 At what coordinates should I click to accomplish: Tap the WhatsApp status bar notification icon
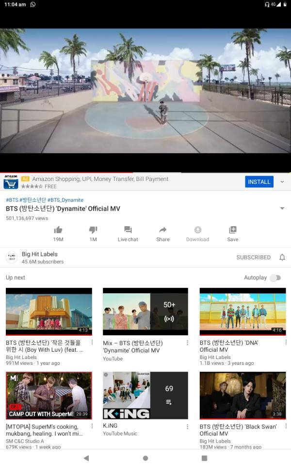click(x=33, y=4)
